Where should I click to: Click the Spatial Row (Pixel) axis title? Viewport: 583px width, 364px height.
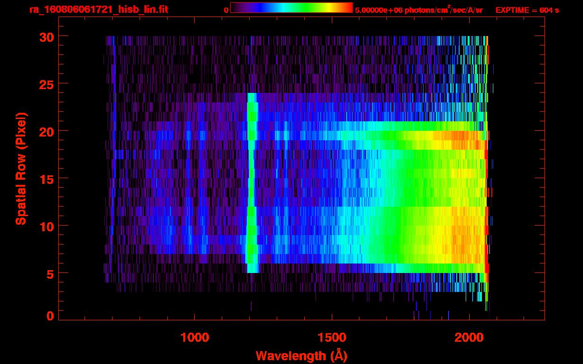[x=20, y=169]
